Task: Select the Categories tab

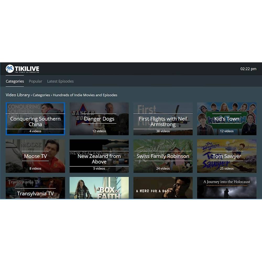Action: click(15, 81)
